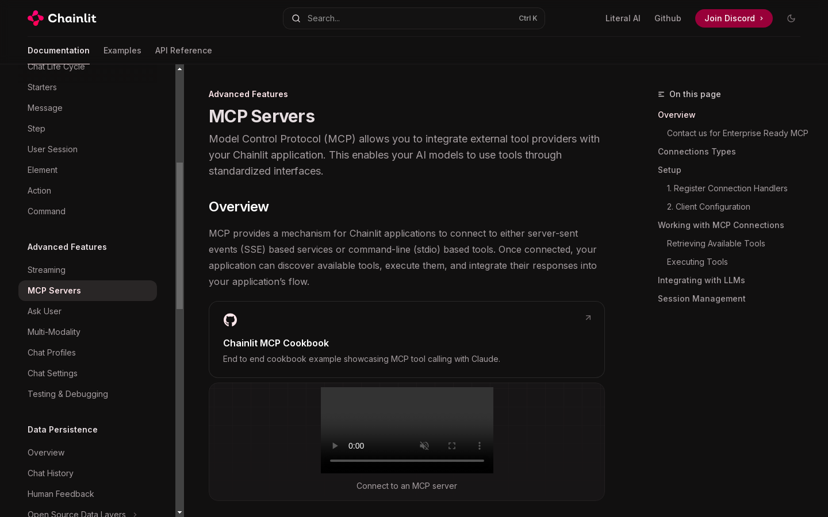Open the Command sidebar page

[87, 211]
